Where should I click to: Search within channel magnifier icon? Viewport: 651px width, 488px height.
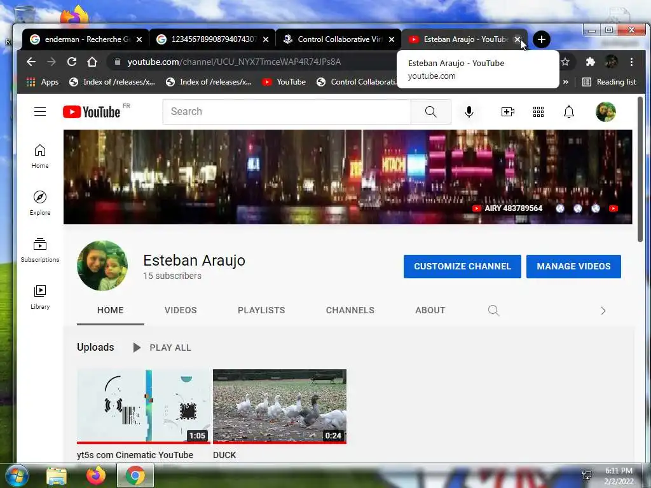(493, 310)
